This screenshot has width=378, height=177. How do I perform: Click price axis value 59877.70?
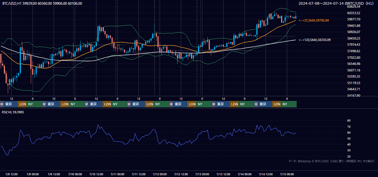click(x=353, y=19)
